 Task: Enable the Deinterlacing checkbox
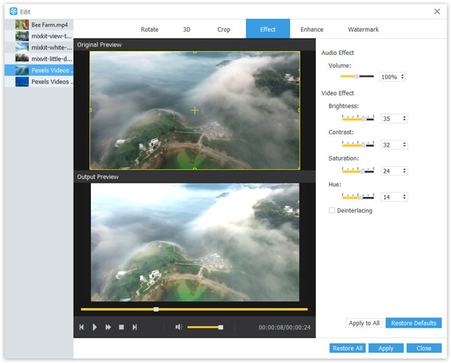coord(331,210)
